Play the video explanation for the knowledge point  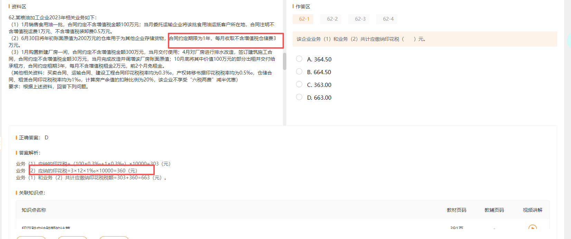[532, 228]
